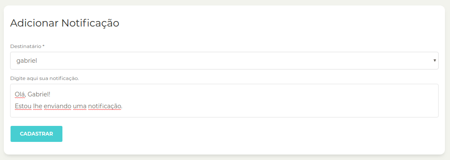
Task: Click the dropdown arrow of recipient field
Action: pos(434,61)
